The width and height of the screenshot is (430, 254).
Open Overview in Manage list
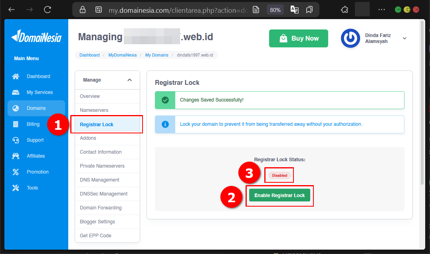(107, 96)
